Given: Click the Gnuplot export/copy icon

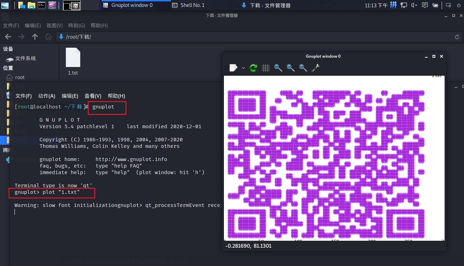Looking at the screenshot, I should 234,68.
